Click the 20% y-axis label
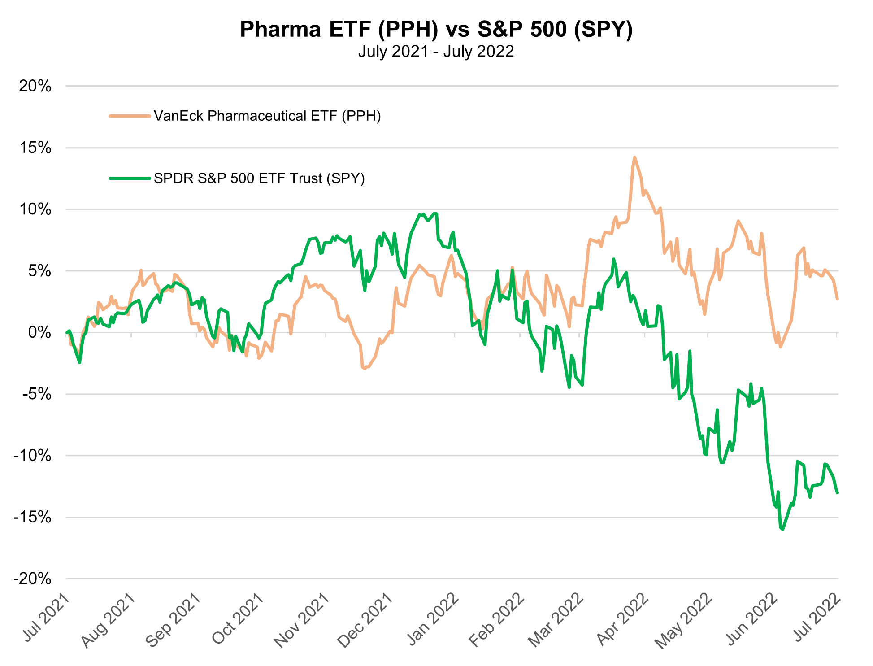 point(35,86)
